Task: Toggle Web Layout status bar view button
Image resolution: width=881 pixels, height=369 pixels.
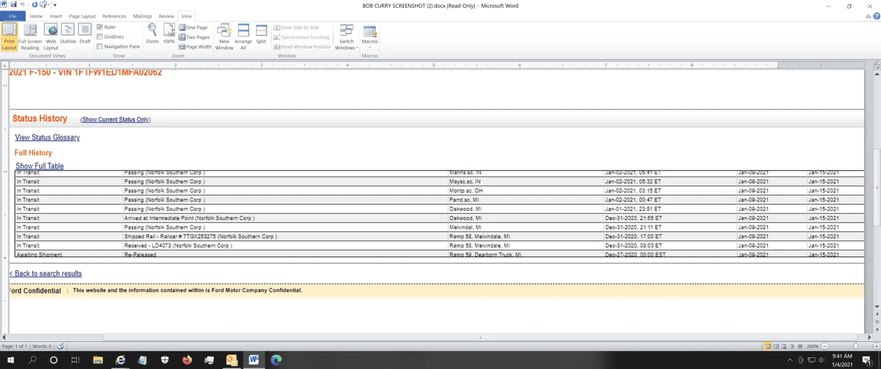Action: click(784, 346)
